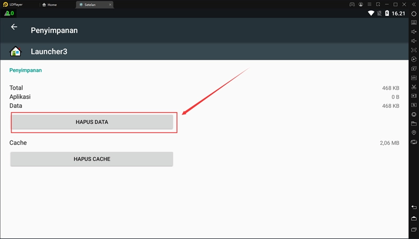Click the Android recent apps icon in sidebar
The image size is (419, 239).
(414, 230)
